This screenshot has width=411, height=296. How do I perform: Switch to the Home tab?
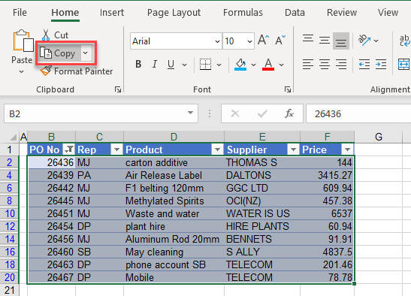click(x=65, y=12)
